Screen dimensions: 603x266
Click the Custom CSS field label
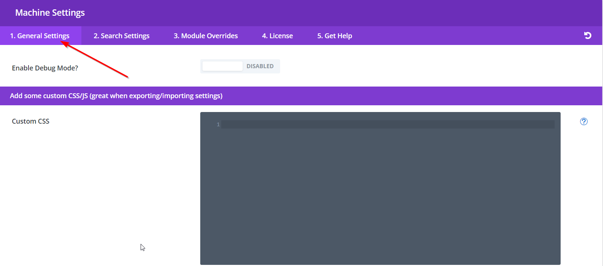point(31,121)
